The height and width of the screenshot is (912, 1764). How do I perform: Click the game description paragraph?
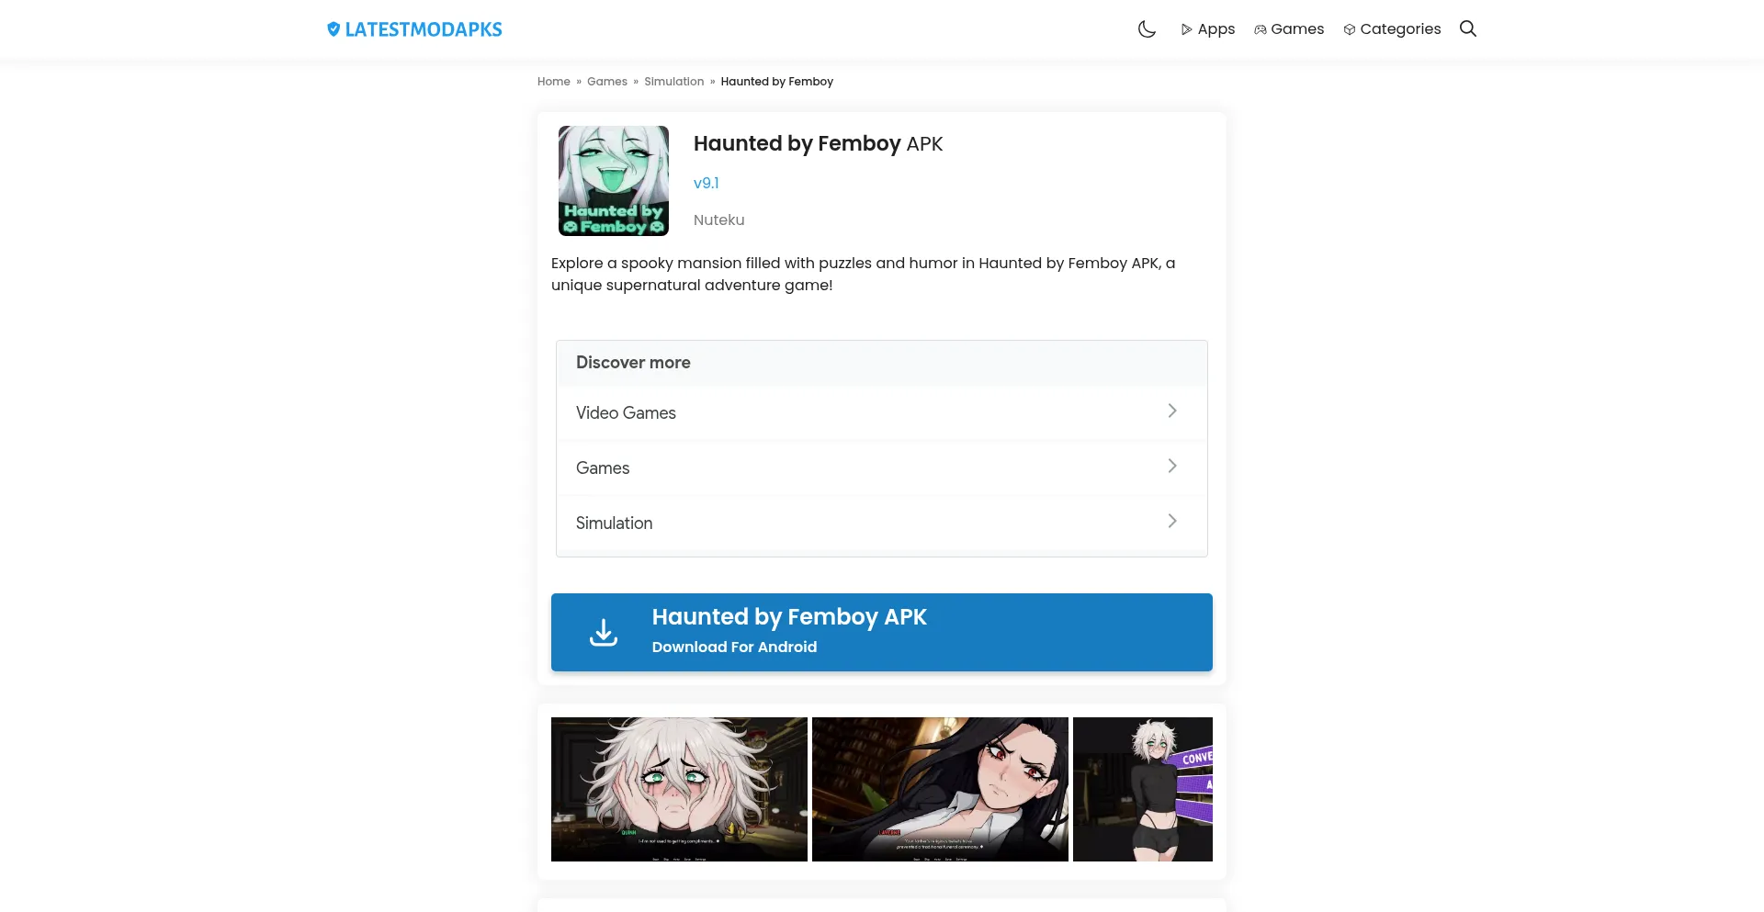point(864,274)
